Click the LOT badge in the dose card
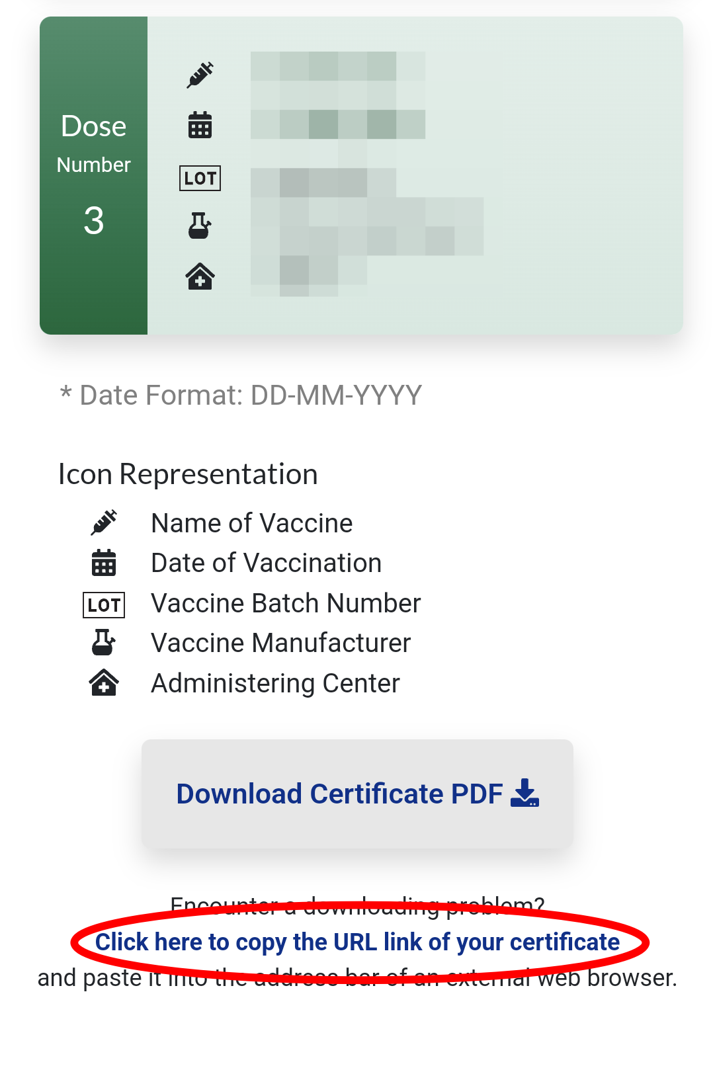The height and width of the screenshot is (1070, 713). (x=200, y=178)
